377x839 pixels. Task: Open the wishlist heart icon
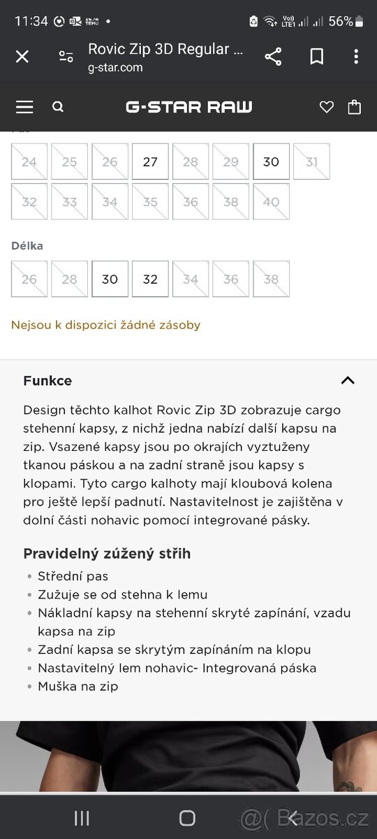327,107
